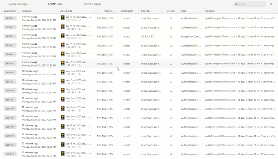
Task: Sort by the Variables column header
Action: click(210, 11)
